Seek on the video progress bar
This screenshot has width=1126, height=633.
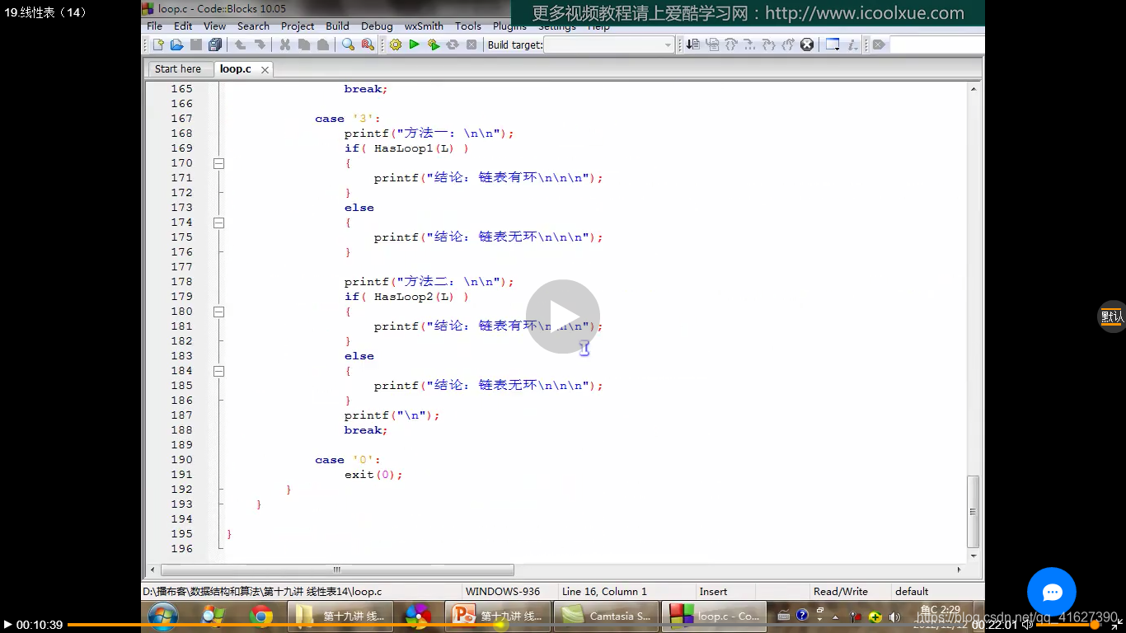(519, 625)
